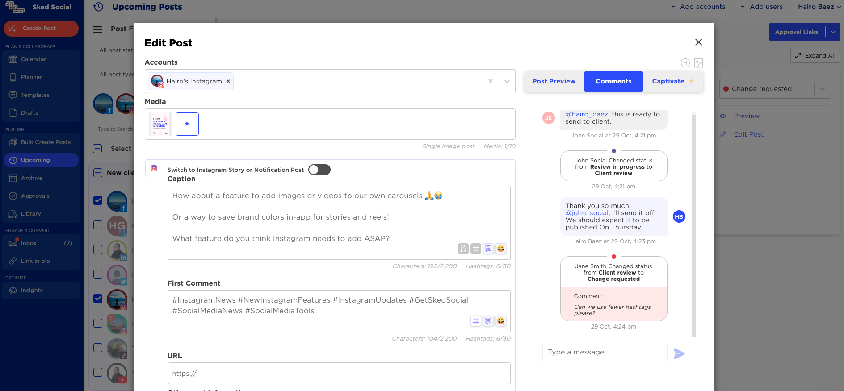Check the Twitter post checkbox
This screenshot has height=391, width=844.
[x=98, y=274]
